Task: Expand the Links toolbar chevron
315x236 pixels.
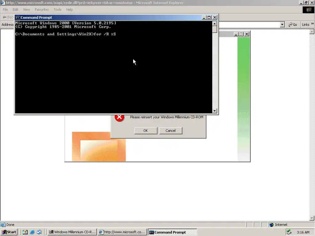Action: pos(313,24)
